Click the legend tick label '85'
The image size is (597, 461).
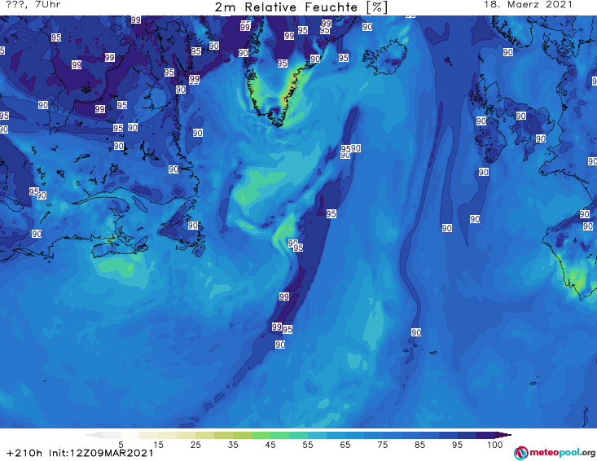pos(419,445)
